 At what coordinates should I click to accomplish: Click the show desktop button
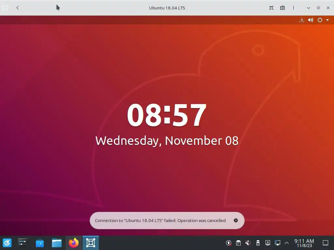pos(325,243)
